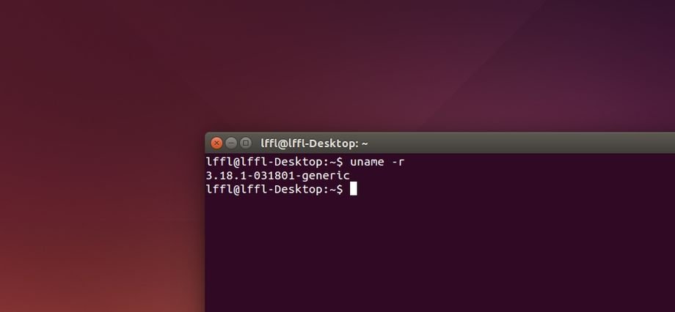The image size is (675, 312).
Task: Maximize the terminal window using the square button
Action: click(x=245, y=143)
